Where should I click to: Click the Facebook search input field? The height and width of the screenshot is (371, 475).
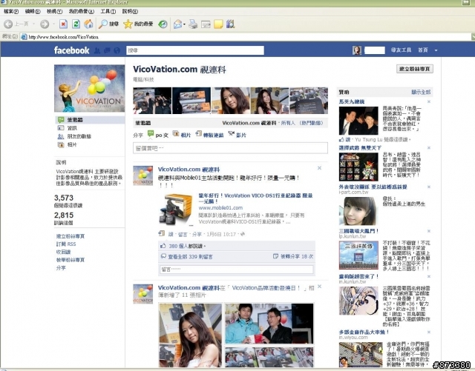point(194,50)
